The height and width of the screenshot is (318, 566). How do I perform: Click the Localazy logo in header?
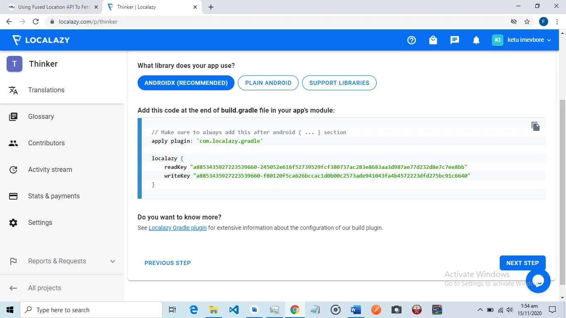click(41, 40)
